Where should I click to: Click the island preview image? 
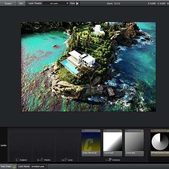(x=89, y=67)
